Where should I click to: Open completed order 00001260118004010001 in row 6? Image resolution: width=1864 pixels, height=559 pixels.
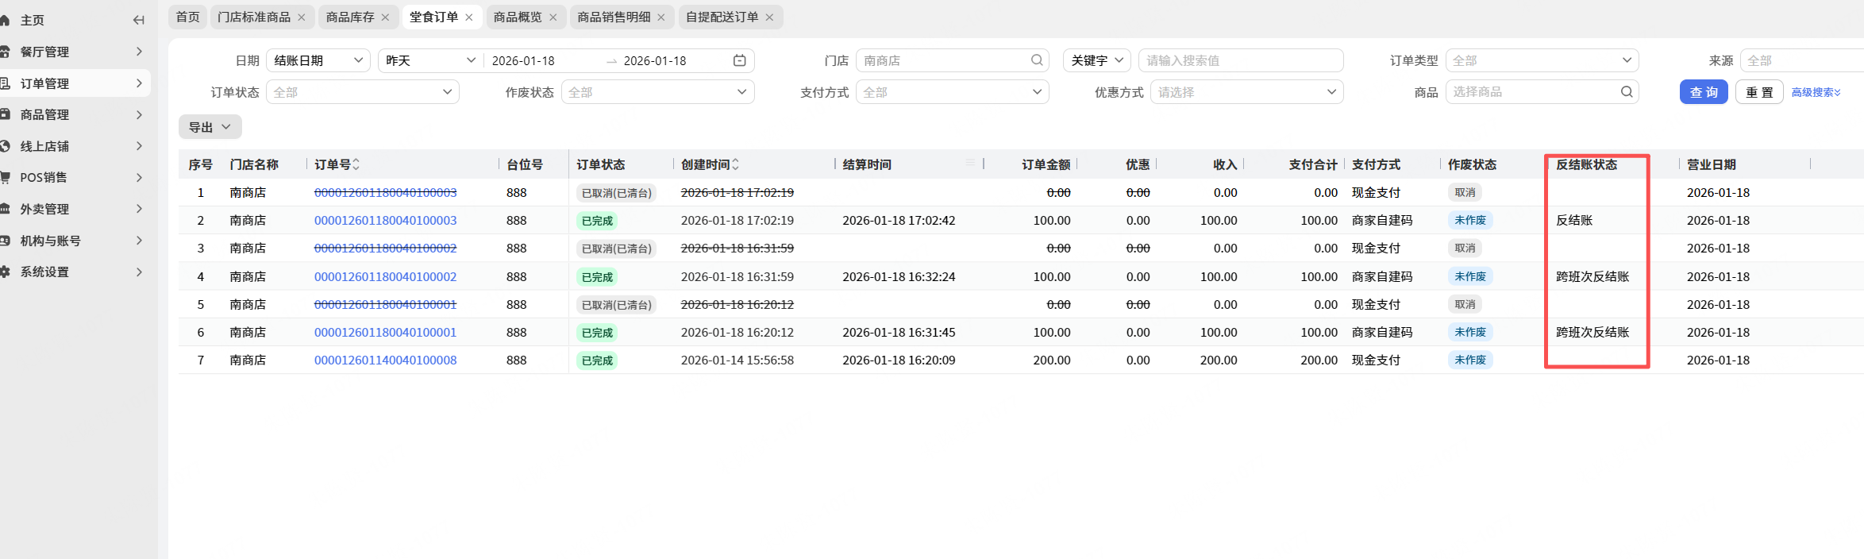(385, 333)
